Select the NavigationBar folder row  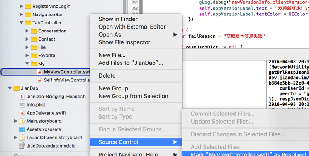pos(47,14)
